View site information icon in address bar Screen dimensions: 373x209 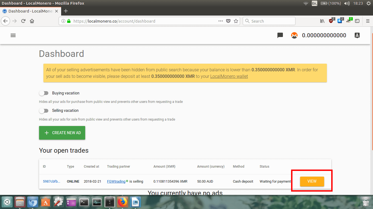point(63,21)
